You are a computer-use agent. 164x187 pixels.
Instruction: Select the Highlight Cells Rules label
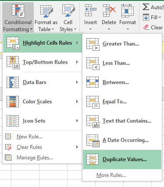[47, 43]
